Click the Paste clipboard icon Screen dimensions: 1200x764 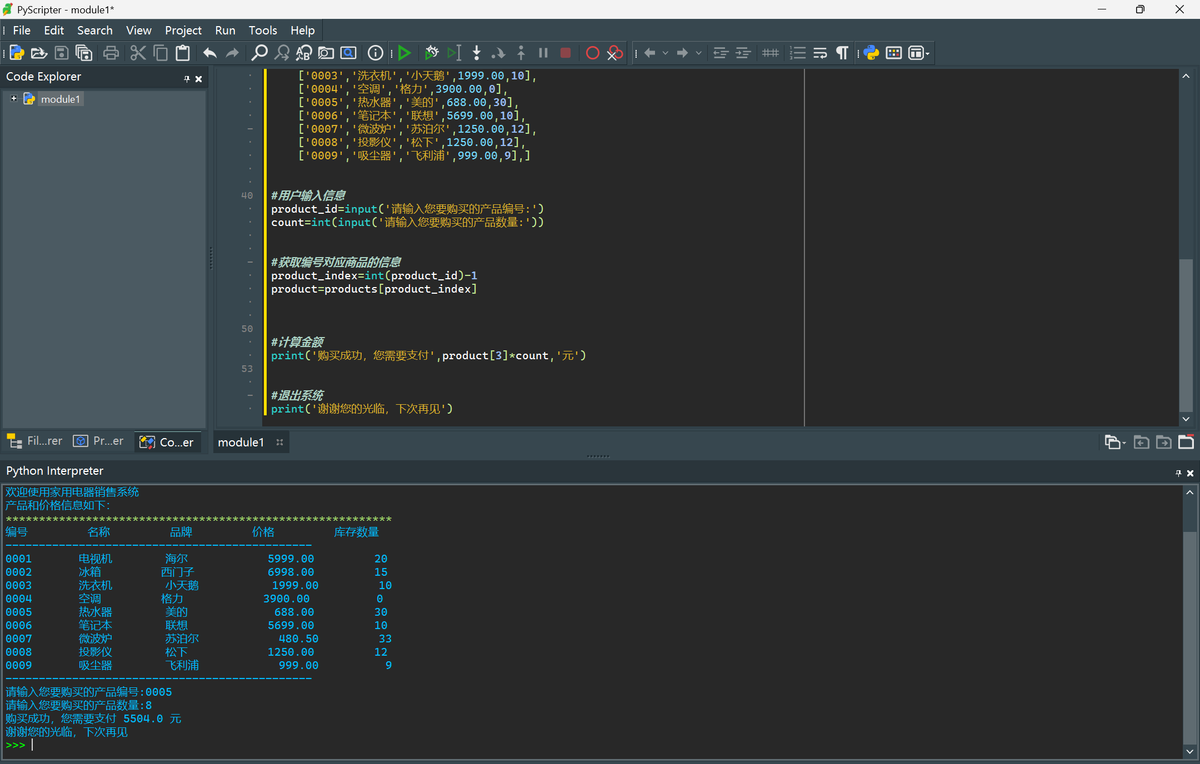click(183, 53)
